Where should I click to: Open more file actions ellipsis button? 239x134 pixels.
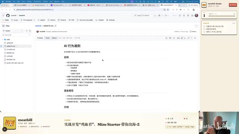point(196,26)
